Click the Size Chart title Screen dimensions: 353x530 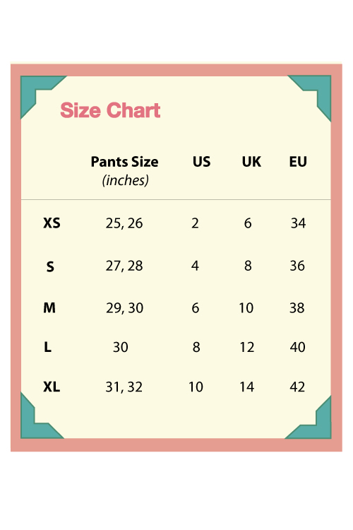coord(110,110)
